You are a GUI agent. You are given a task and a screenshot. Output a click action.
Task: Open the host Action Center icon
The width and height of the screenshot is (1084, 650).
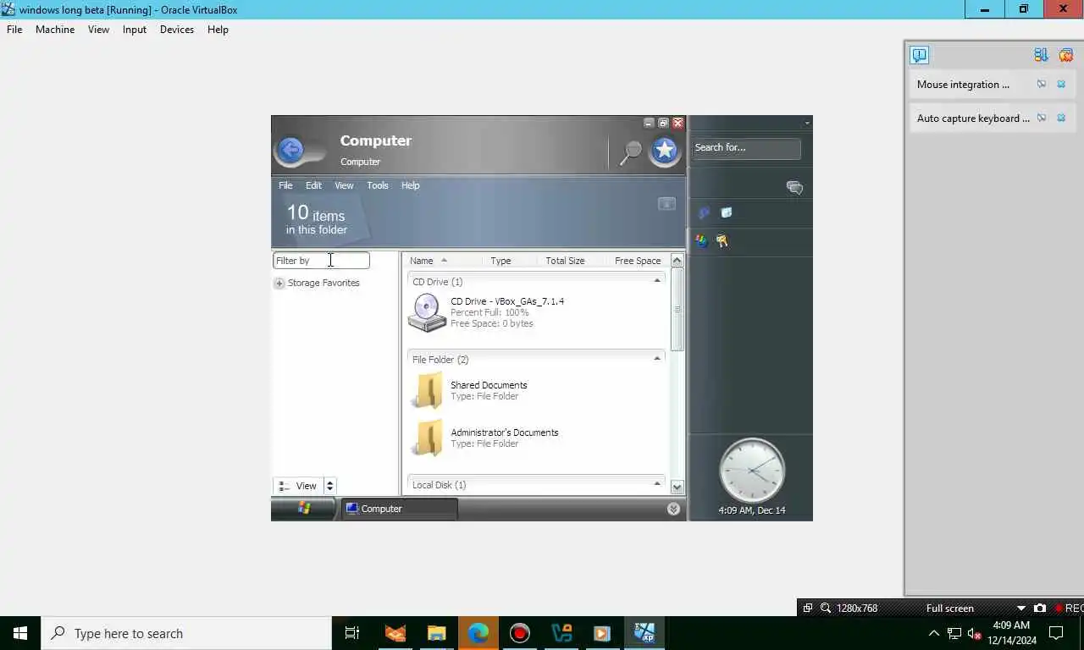tap(1056, 633)
